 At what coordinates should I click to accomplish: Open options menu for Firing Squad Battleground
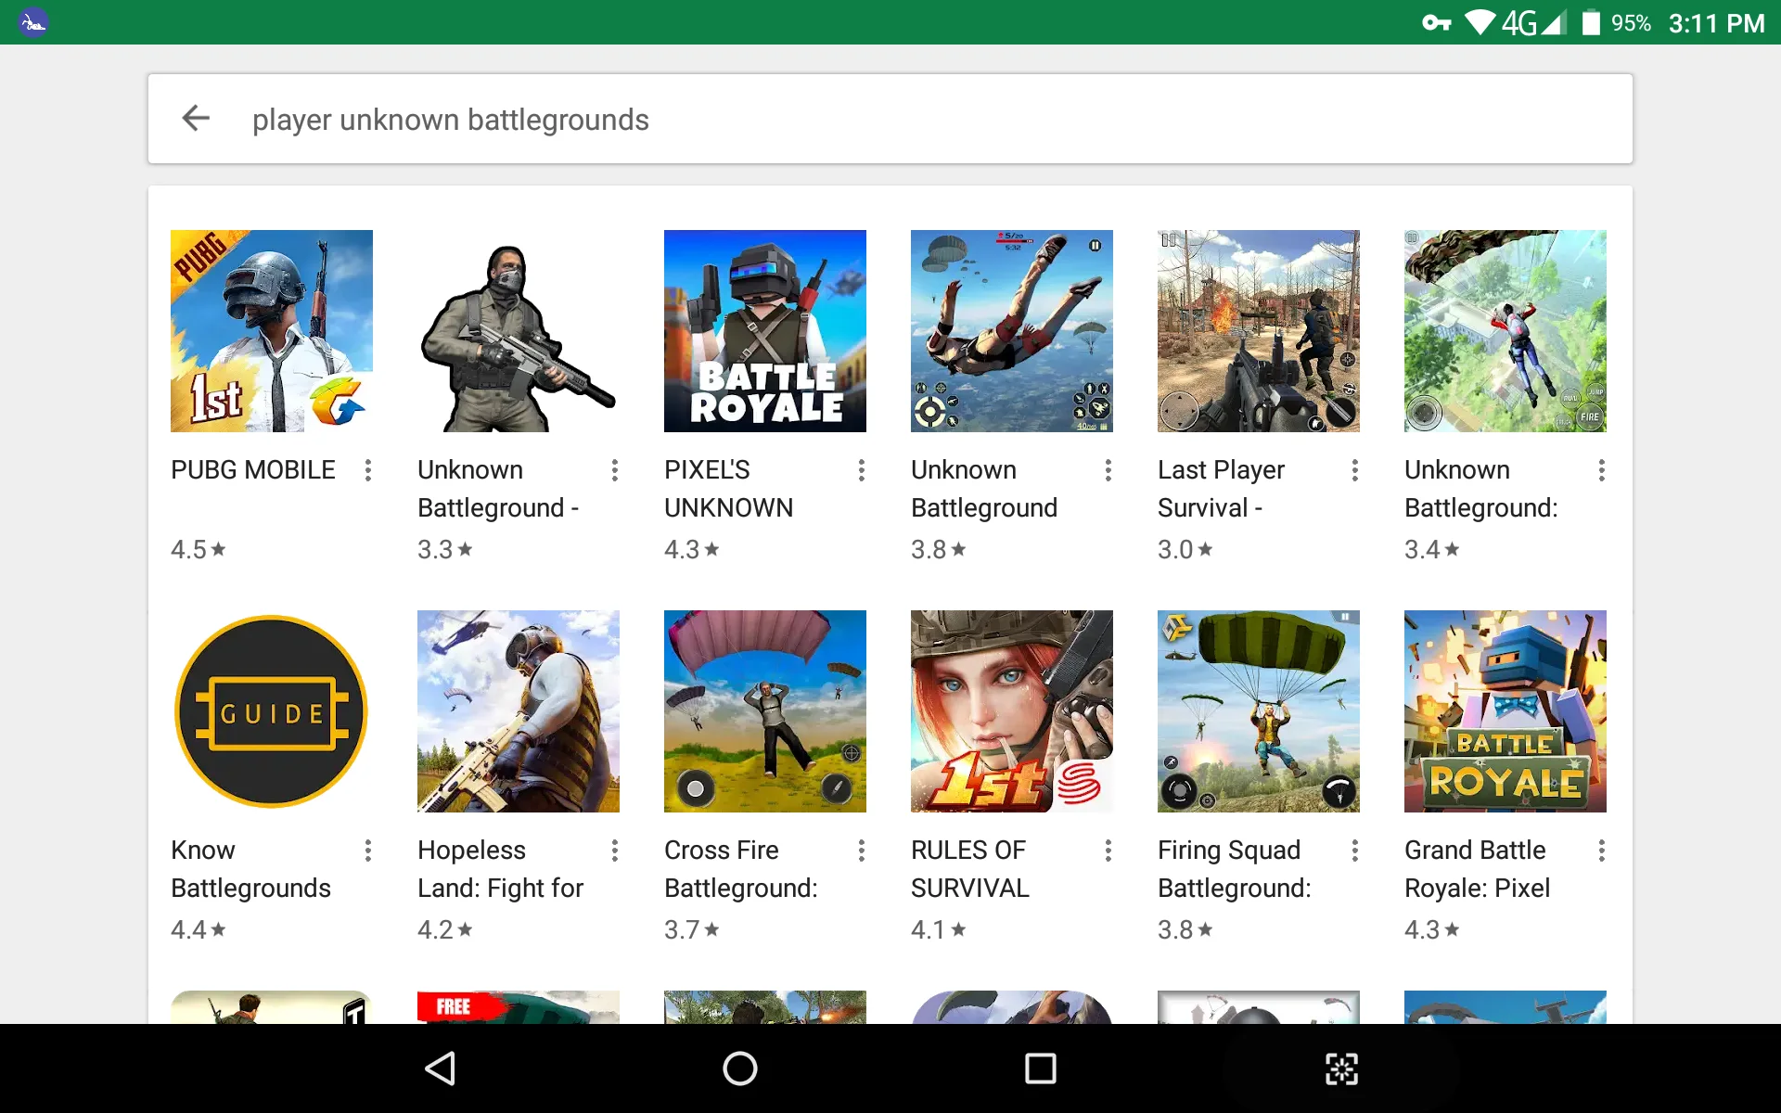[x=1355, y=851]
